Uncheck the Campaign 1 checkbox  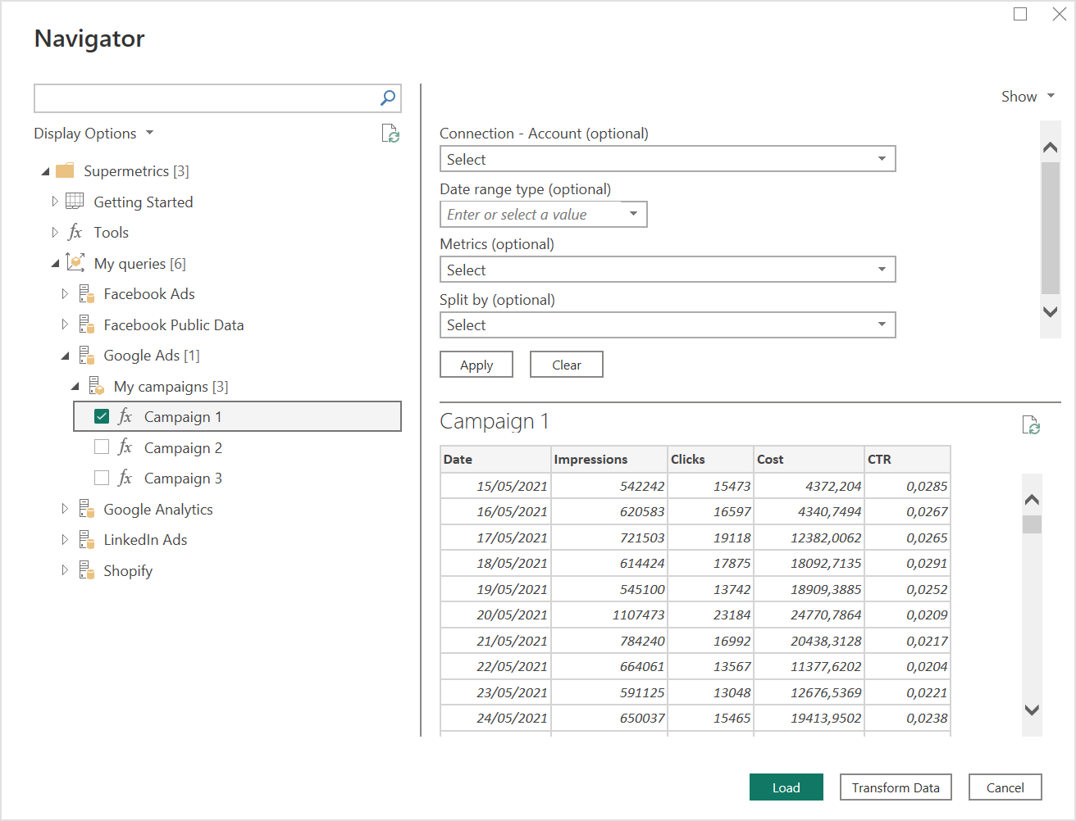click(101, 415)
